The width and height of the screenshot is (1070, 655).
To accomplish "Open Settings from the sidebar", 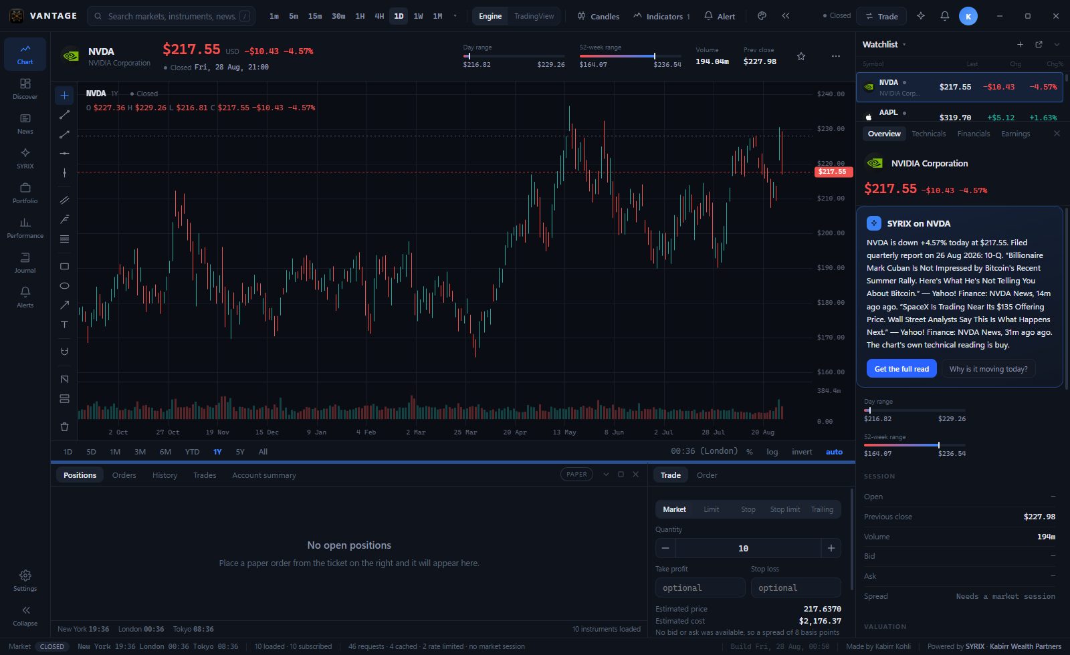I will pyautogui.click(x=25, y=580).
